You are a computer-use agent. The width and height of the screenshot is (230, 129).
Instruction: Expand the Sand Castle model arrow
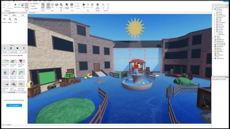tap(215, 26)
